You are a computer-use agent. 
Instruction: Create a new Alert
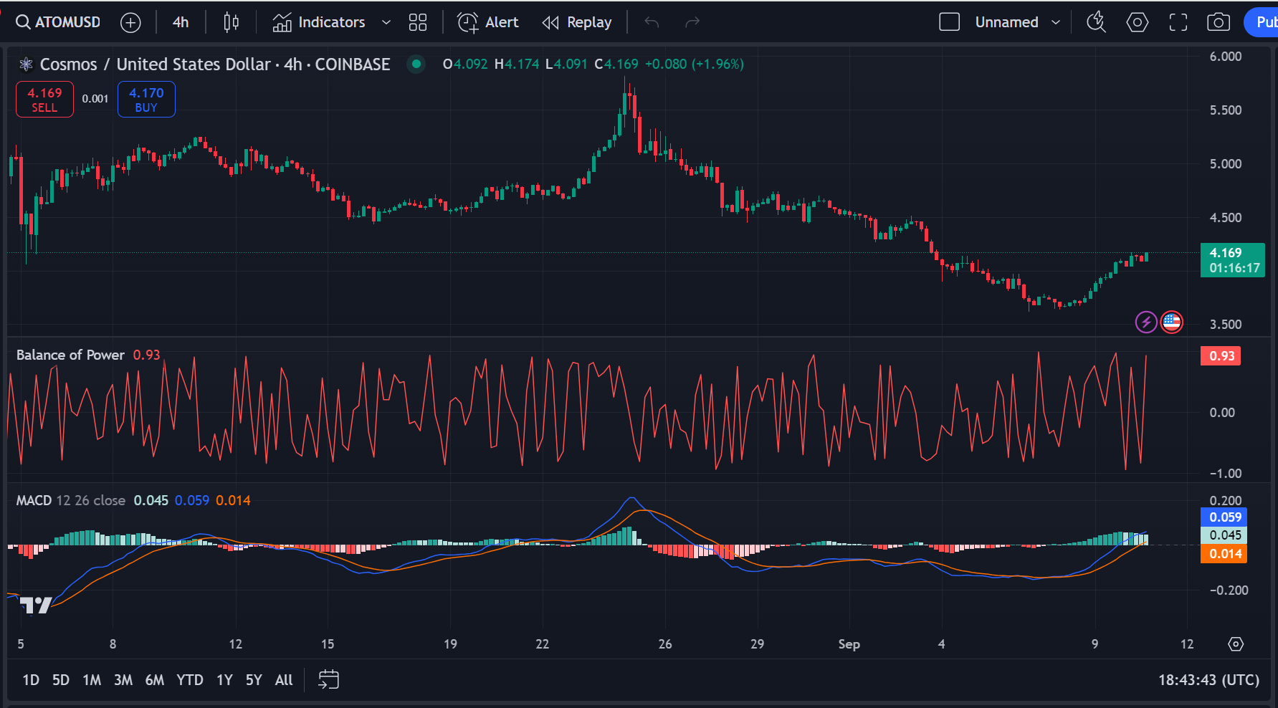click(488, 22)
